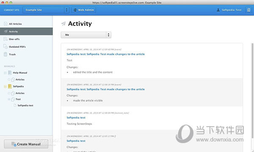Open the last Softpedia test link
The image size is (254, 152).
pyautogui.click(x=76, y=141)
